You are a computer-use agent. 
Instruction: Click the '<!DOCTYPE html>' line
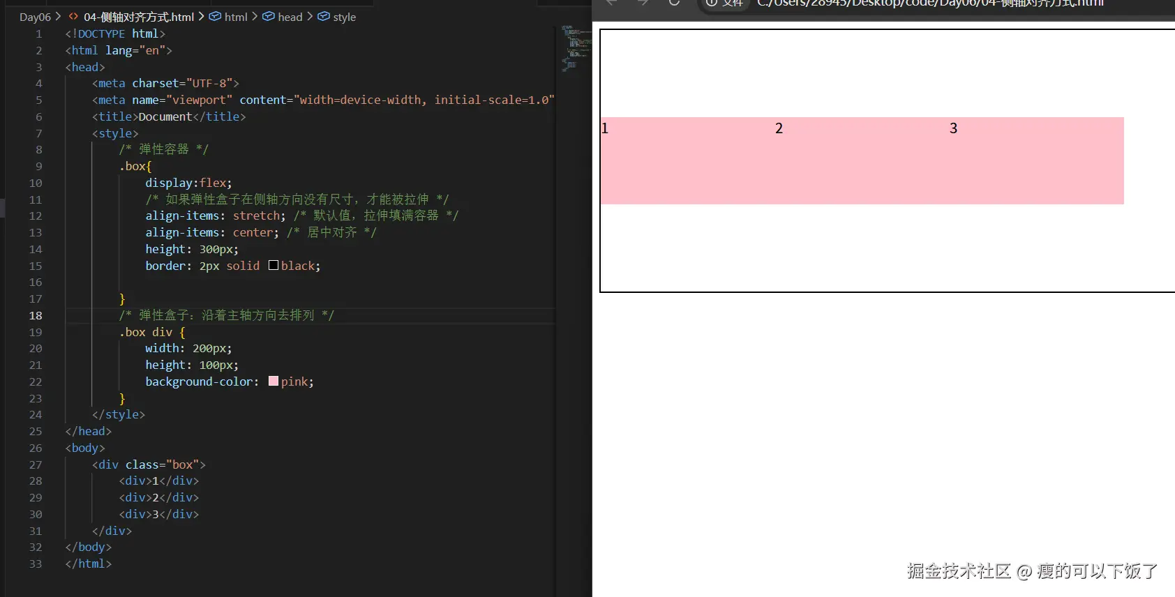(x=115, y=33)
